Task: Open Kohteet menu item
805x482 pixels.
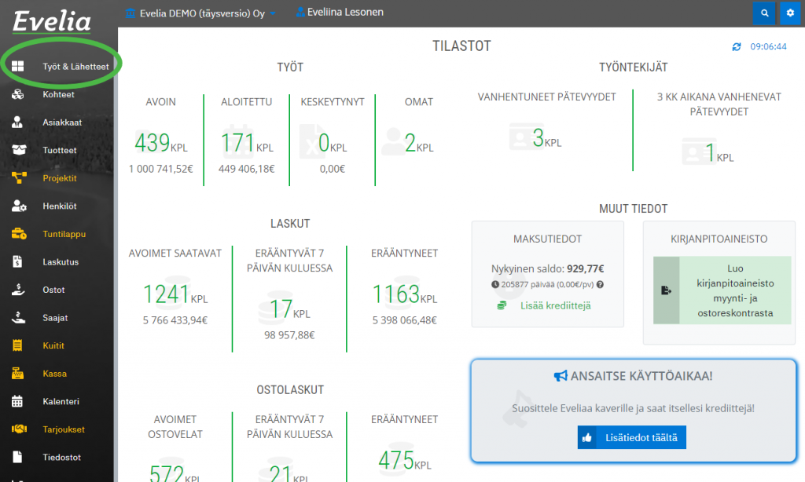Action: click(58, 94)
